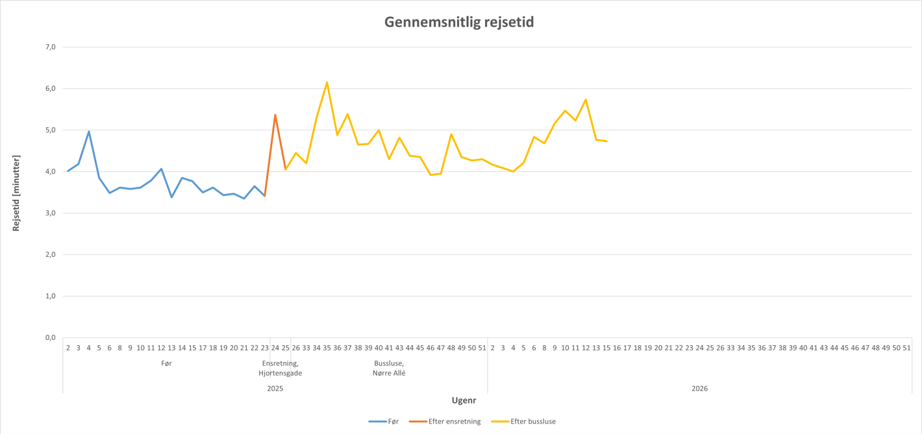The height and width of the screenshot is (434, 922).
Task: Click the yellow line peak at week 12 of 2026
Action: pos(586,100)
